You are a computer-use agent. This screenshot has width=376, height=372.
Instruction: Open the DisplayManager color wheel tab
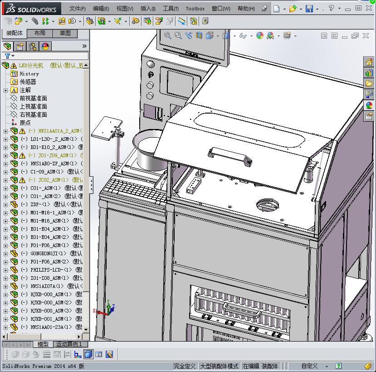pos(45,46)
